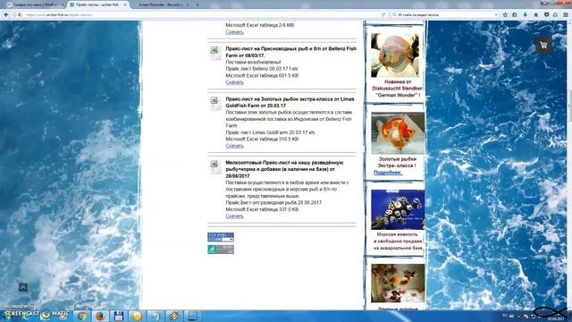The width and height of the screenshot is (572, 322).
Task: Open the round yellow icon in the taskbar
Action: [137, 316]
